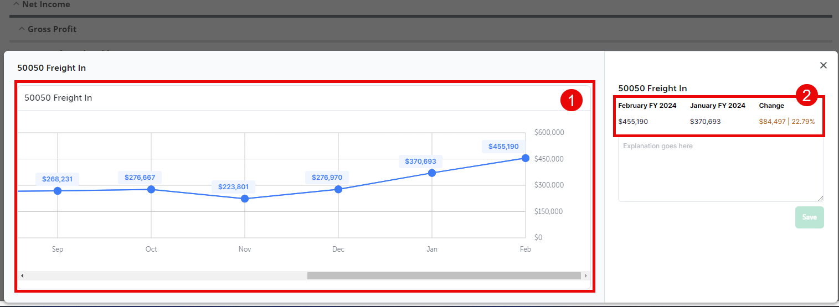Select the October data point on chart

[x=151, y=189]
